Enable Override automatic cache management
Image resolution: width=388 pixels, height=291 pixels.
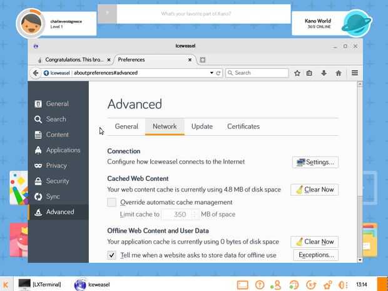click(x=112, y=202)
